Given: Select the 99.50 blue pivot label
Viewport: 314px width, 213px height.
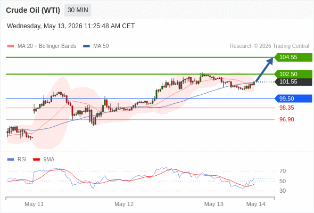Looking at the screenshot, I should pyautogui.click(x=293, y=99).
